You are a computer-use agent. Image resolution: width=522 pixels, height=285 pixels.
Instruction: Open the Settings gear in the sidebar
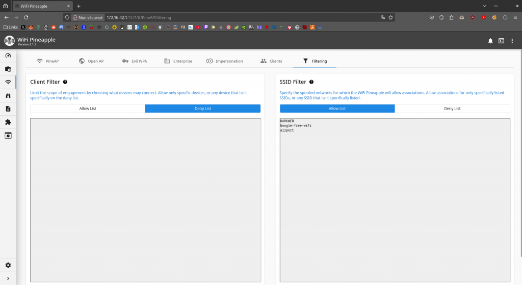8,265
